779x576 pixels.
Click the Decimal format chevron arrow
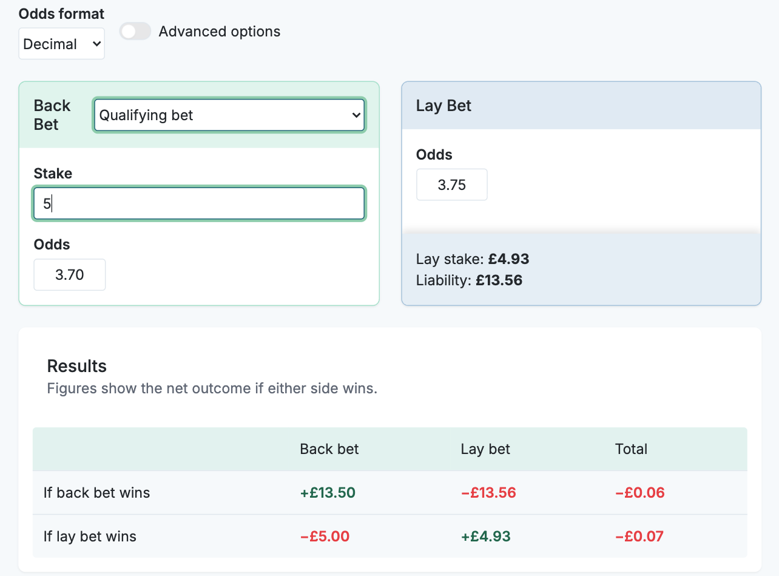coord(95,43)
